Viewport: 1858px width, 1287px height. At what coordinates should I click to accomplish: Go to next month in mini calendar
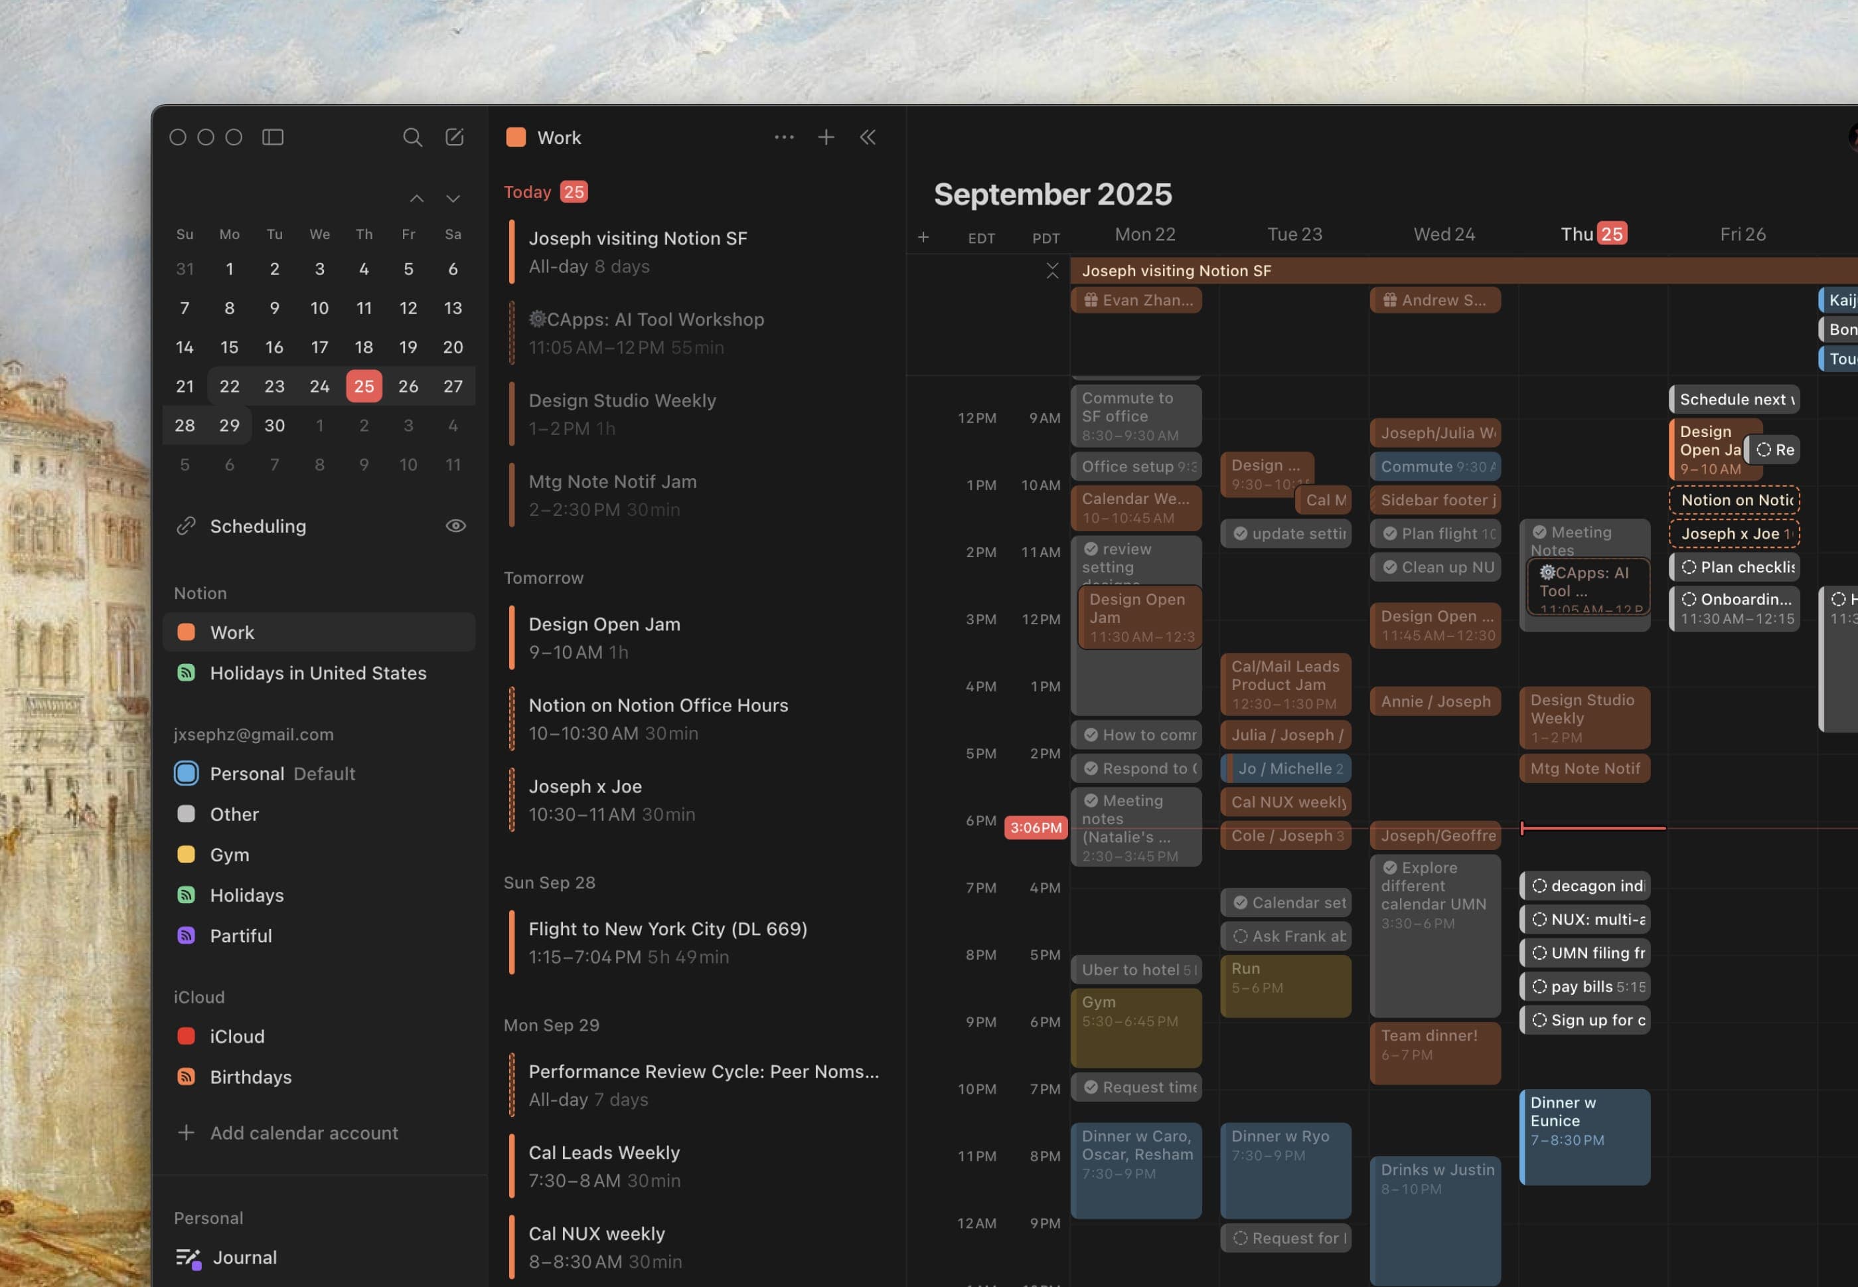point(453,199)
